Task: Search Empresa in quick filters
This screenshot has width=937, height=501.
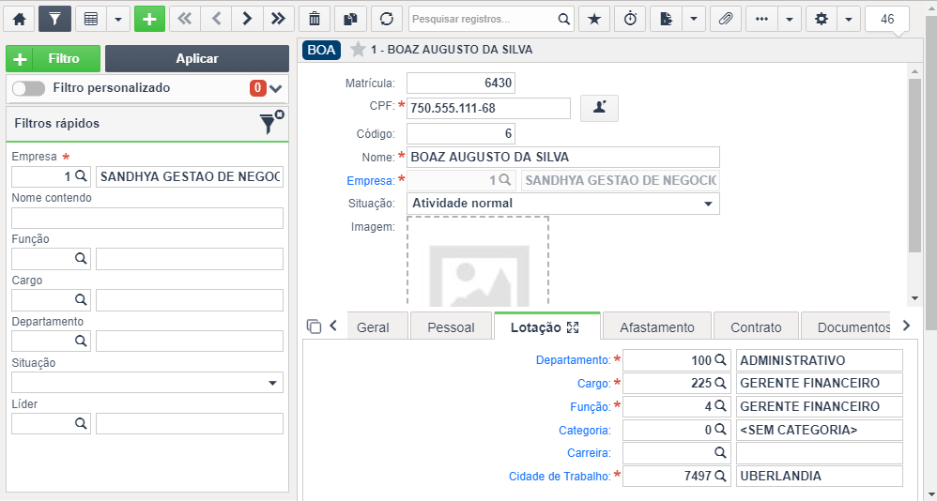Action: point(82,176)
